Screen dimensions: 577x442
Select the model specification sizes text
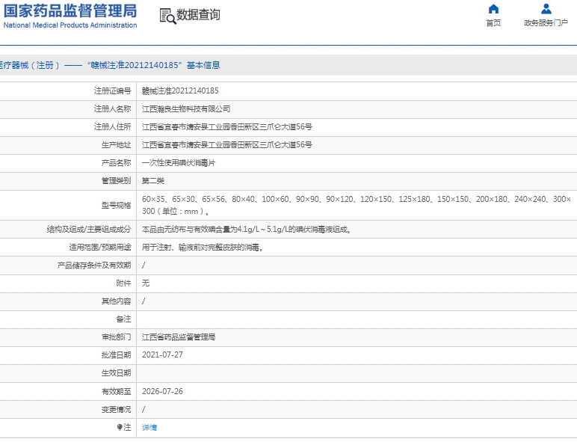coord(357,205)
